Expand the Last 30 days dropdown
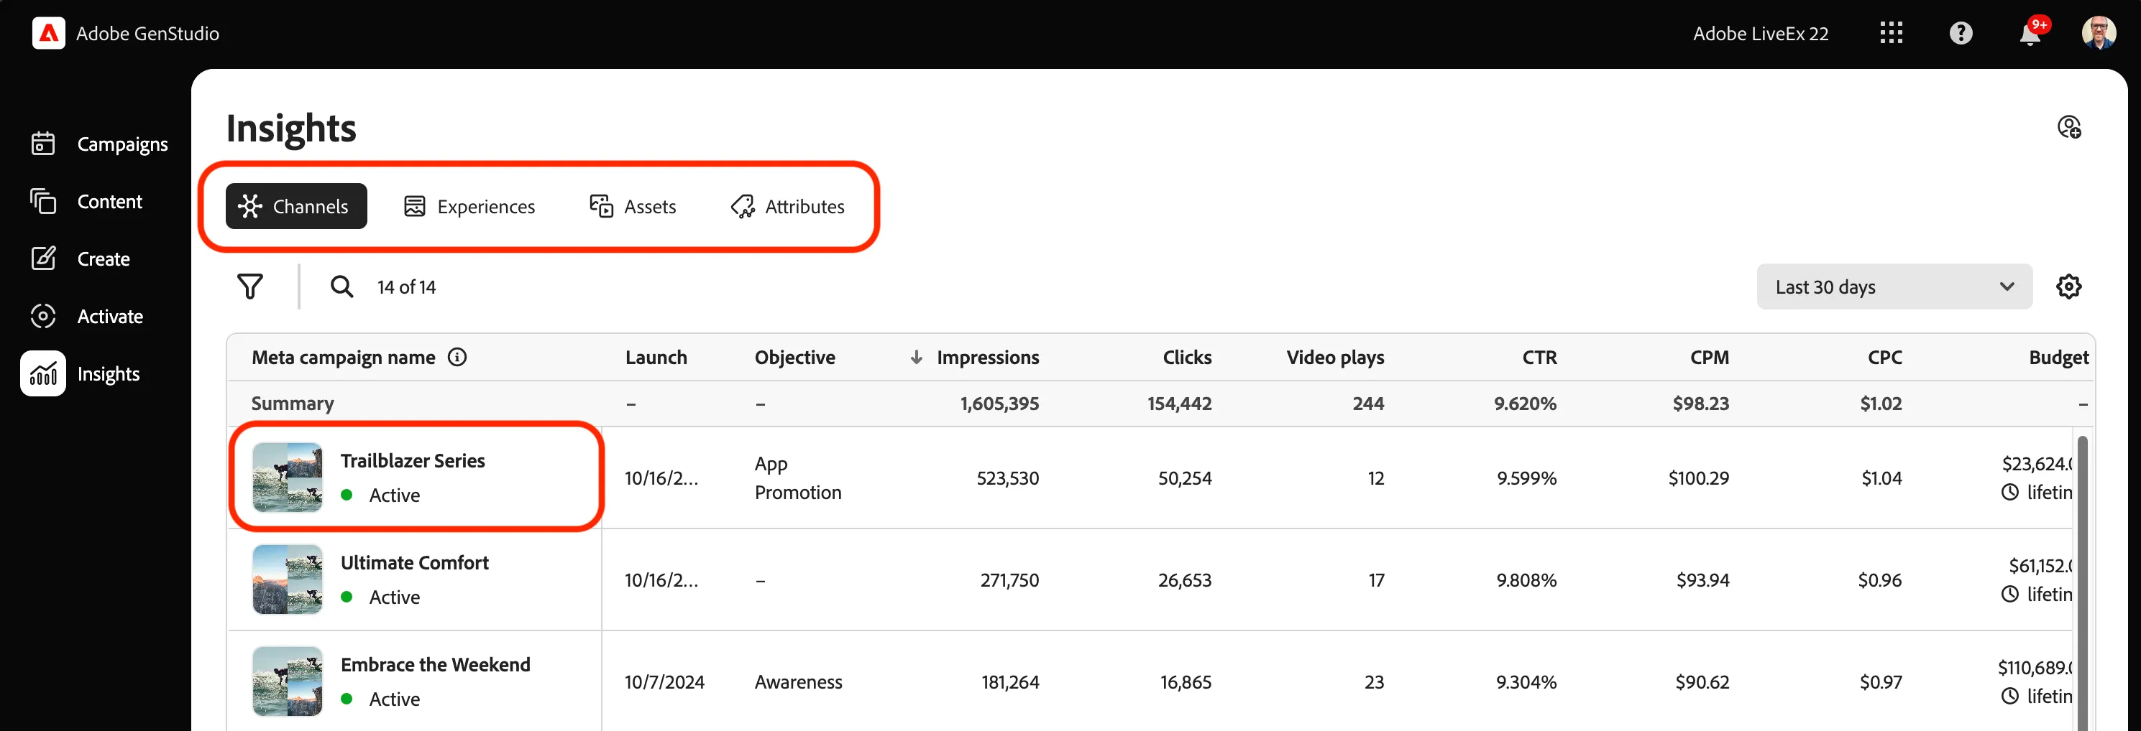2141x731 pixels. 1894,287
